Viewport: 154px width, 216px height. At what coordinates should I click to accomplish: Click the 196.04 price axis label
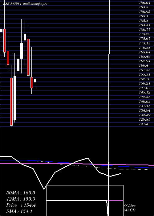coord(144,2)
